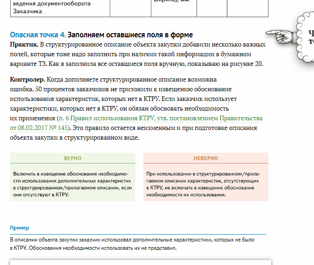Viewport: 314px width, 265px height.
Task: Click the blue "Пример" label
Action: pyautogui.click(x=19, y=228)
